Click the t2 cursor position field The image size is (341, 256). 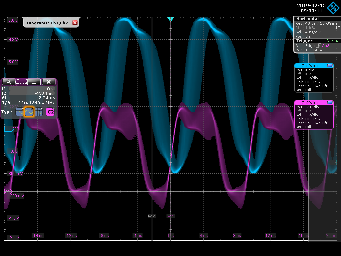(x=32, y=93)
